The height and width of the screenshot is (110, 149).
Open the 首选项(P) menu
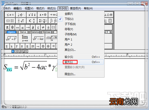point(75,8)
